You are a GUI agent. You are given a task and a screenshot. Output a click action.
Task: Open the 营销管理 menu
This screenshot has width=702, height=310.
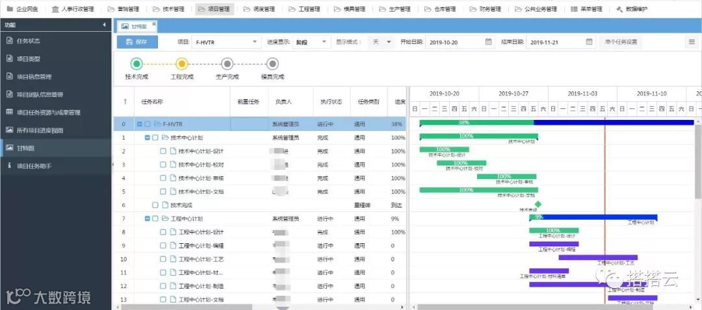123,9
